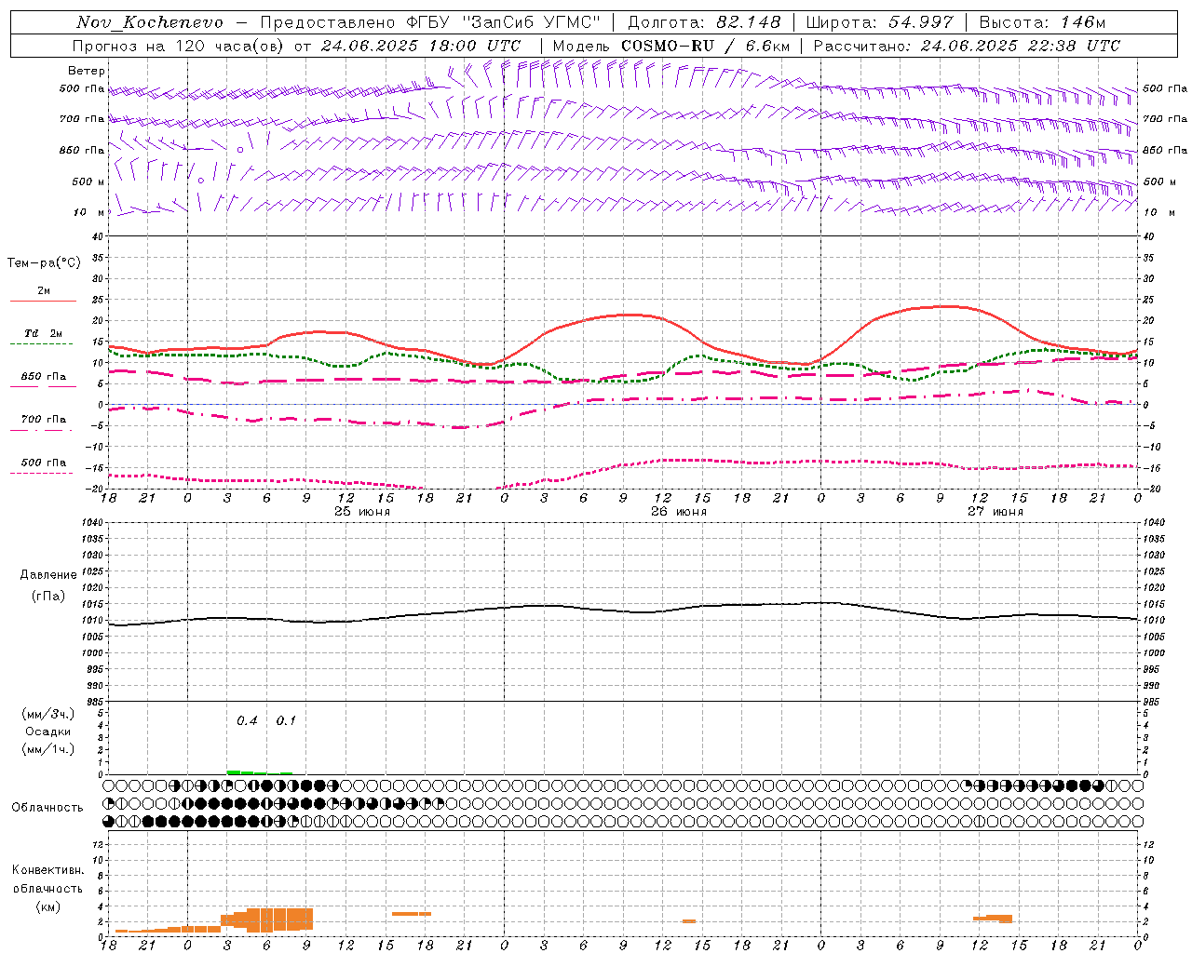Image resolution: width=1192 pixels, height=953 pixels.
Task: Select the latitude value 54.997
Action: click(921, 22)
